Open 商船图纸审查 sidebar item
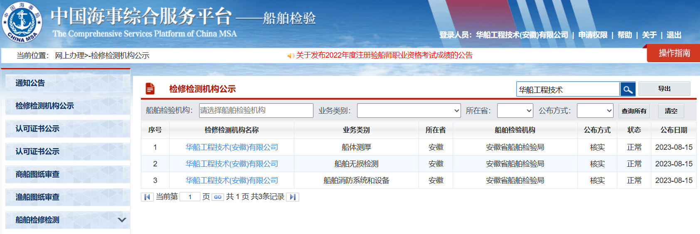The image size is (700, 234). coord(68,174)
